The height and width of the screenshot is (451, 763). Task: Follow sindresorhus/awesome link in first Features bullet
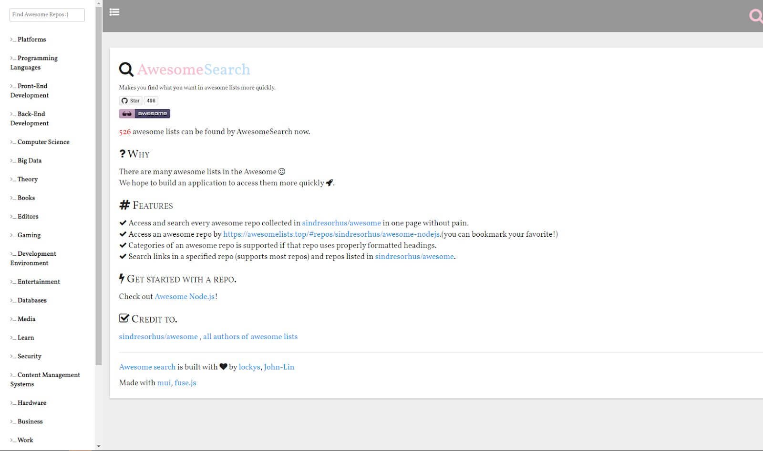tap(341, 223)
